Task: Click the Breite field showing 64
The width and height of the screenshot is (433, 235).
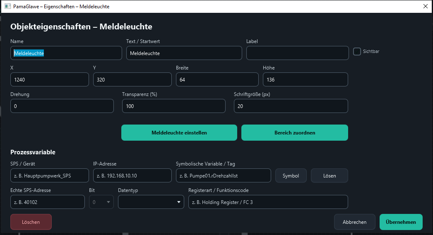Action: (x=217, y=79)
